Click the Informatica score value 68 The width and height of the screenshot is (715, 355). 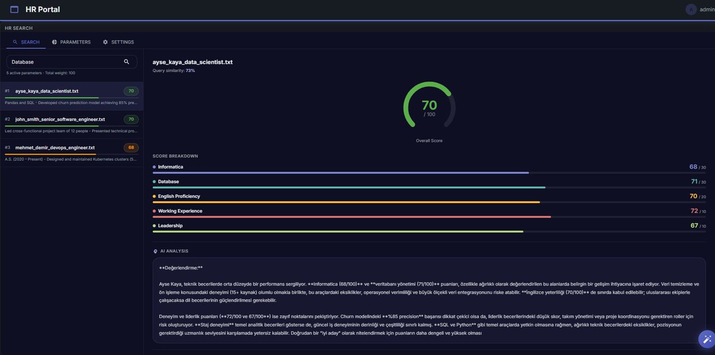click(693, 167)
